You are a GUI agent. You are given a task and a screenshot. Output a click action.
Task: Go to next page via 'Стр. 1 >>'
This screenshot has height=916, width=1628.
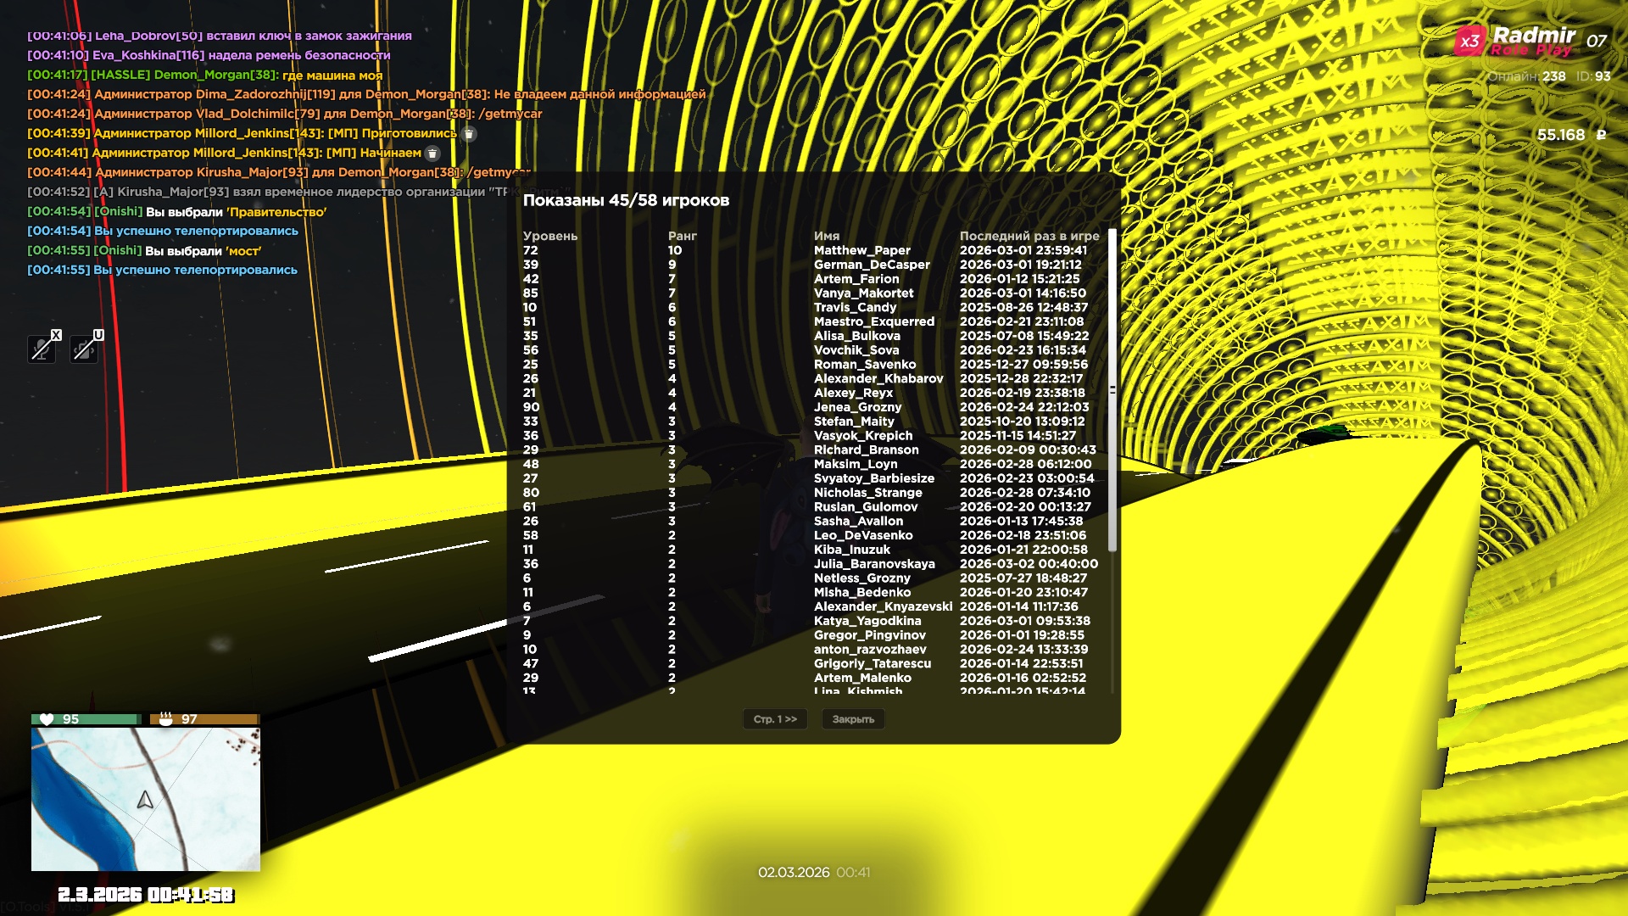pyautogui.click(x=775, y=719)
